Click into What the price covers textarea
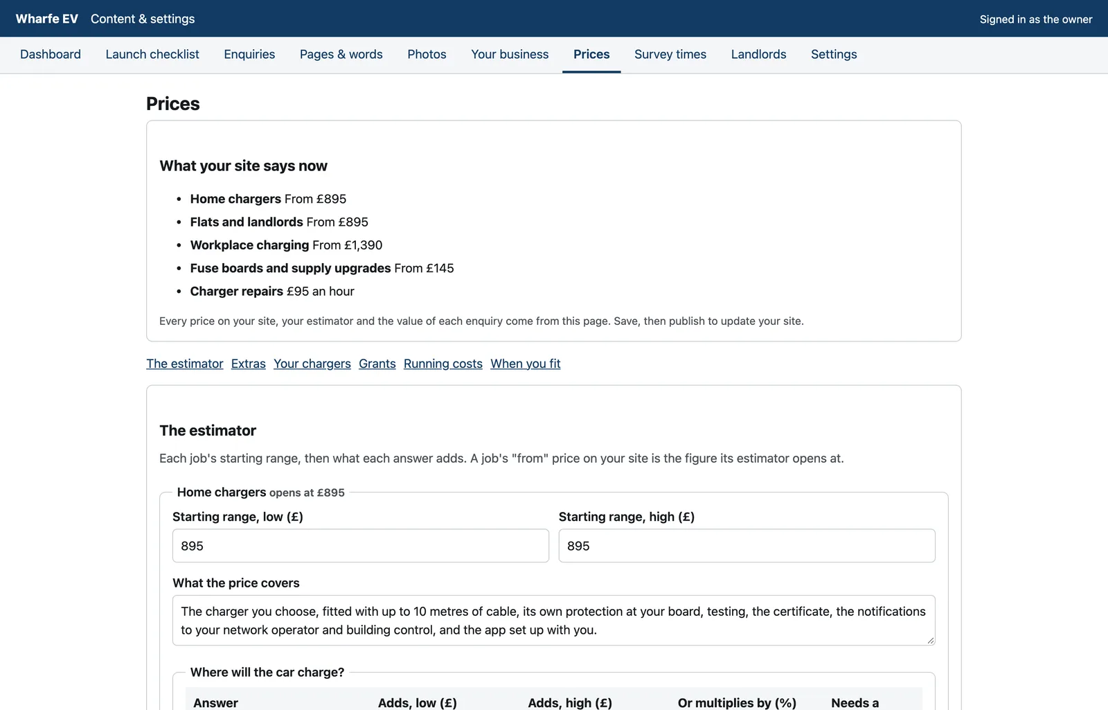 554,621
